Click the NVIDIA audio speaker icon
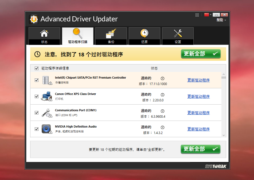This screenshot has height=180, width=254. [46, 129]
